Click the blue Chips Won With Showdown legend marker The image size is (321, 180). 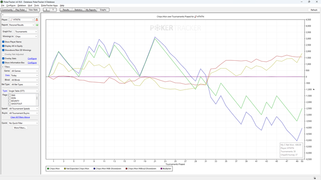pyautogui.click(x=94, y=169)
